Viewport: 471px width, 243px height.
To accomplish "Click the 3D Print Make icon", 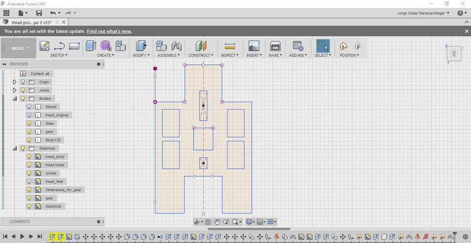I will [x=275, y=46].
